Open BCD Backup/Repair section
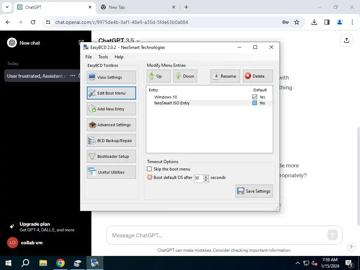 111,141
